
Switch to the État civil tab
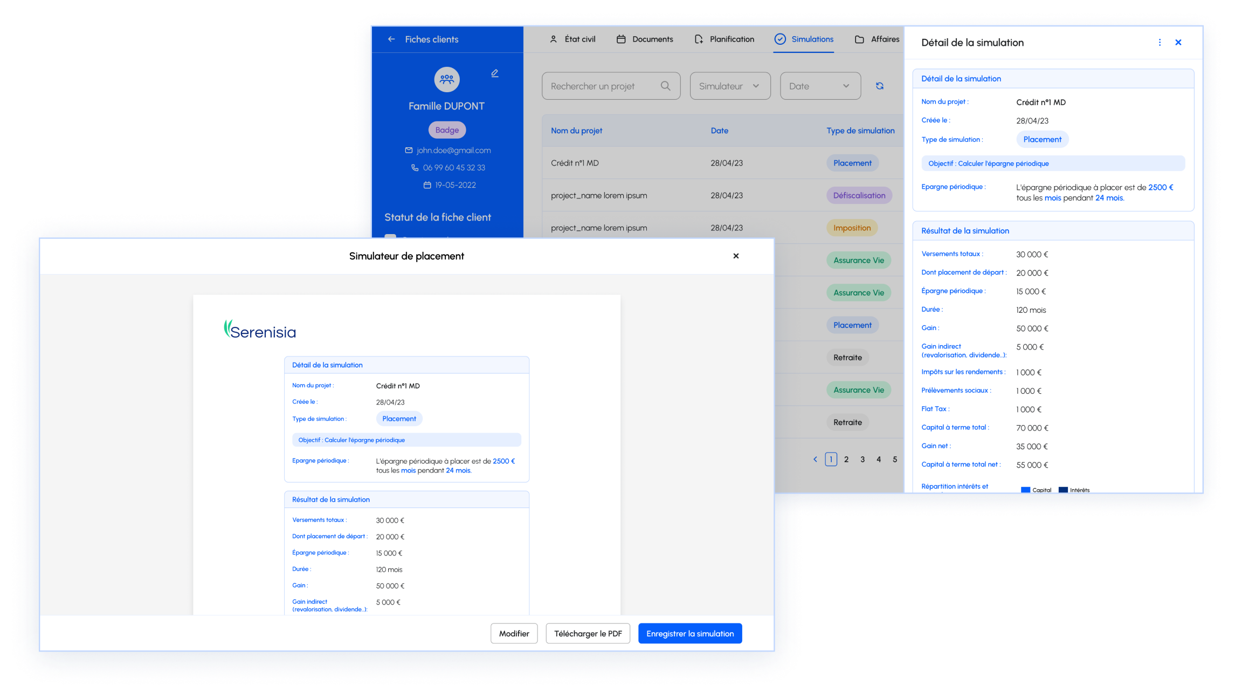coord(573,39)
